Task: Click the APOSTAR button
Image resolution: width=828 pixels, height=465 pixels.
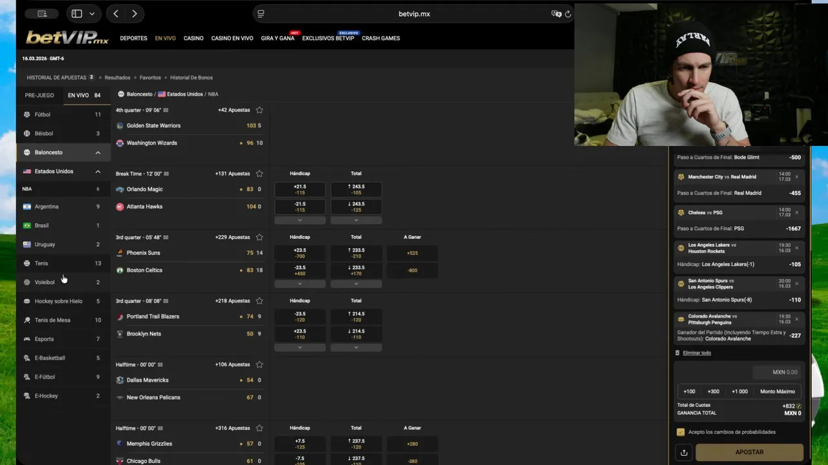Action: click(749, 453)
